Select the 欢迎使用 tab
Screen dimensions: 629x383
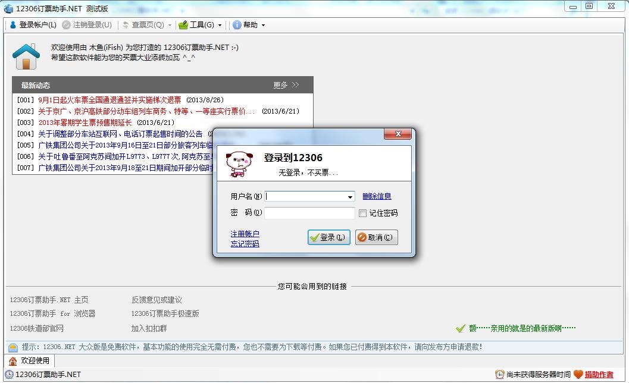click(30, 360)
